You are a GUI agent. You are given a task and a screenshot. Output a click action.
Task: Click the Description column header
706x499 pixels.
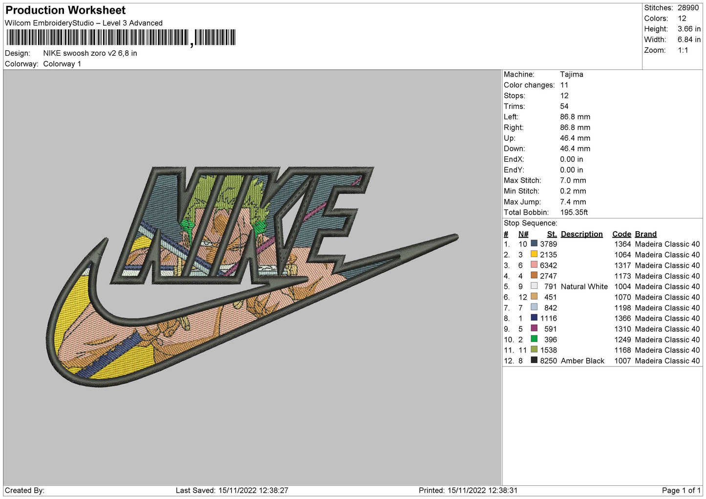581,234
